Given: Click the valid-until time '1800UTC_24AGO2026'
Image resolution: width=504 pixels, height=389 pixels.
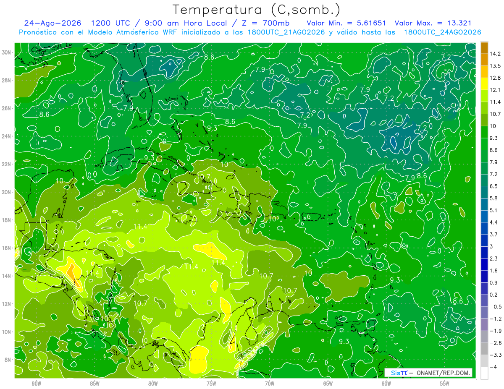Looking at the screenshot, I should click(x=442, y=32).
